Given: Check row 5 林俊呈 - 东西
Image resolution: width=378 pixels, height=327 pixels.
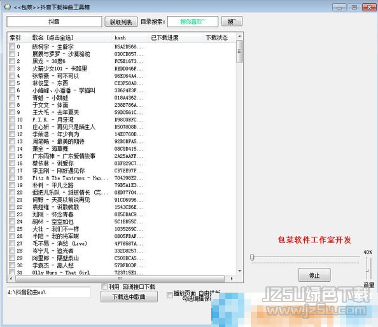Looking at the screenshot, I should click(12, 83).
